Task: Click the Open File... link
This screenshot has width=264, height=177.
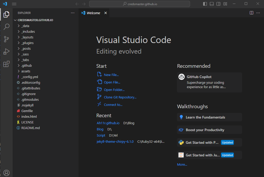Action: click(x=112, y=82)
